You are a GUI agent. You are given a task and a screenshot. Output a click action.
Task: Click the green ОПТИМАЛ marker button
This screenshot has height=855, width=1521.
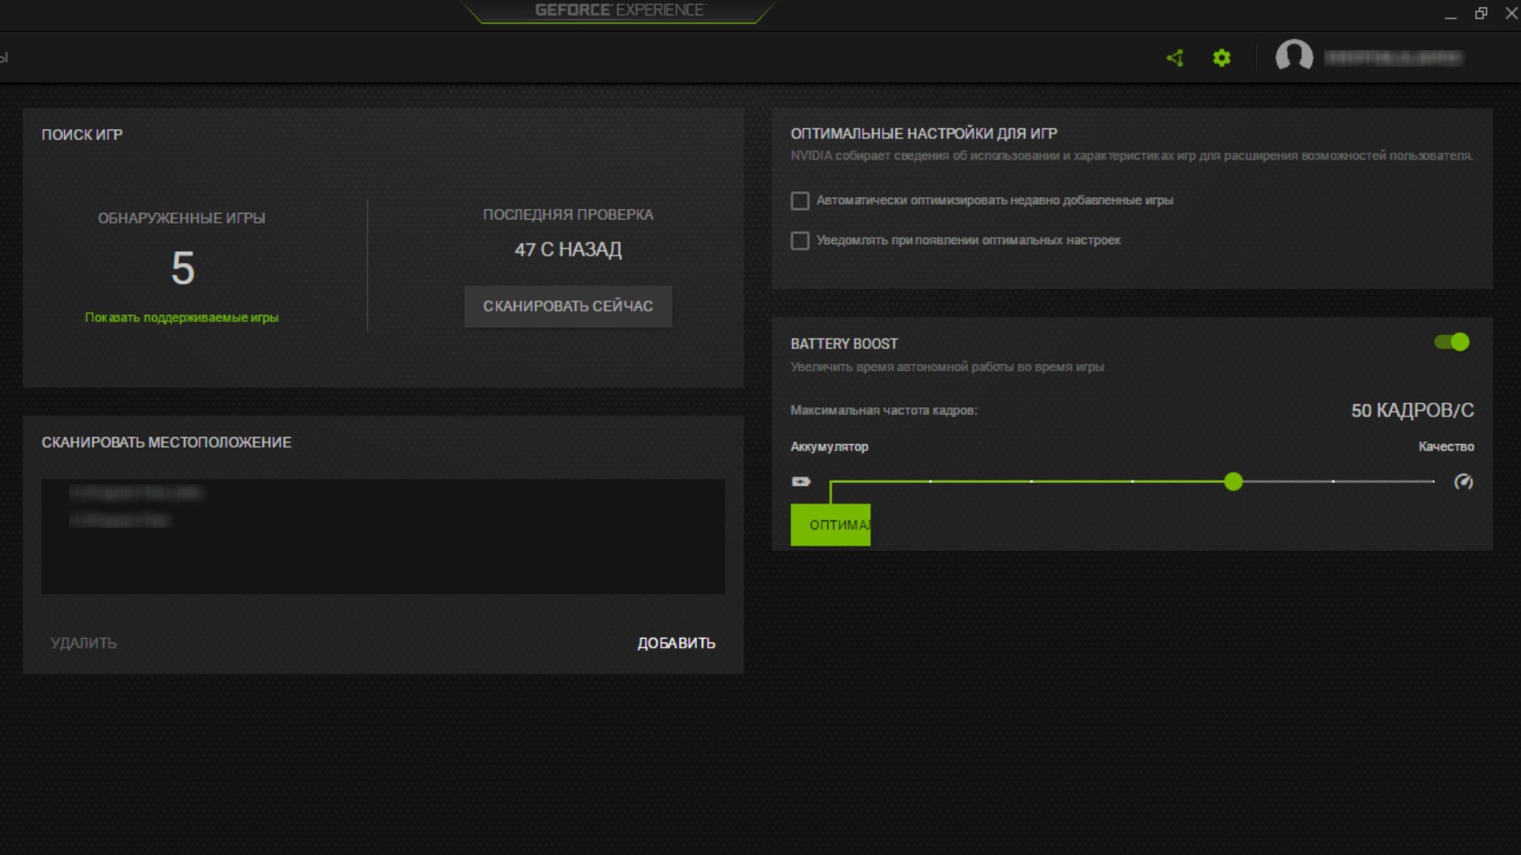pos(830,525)
